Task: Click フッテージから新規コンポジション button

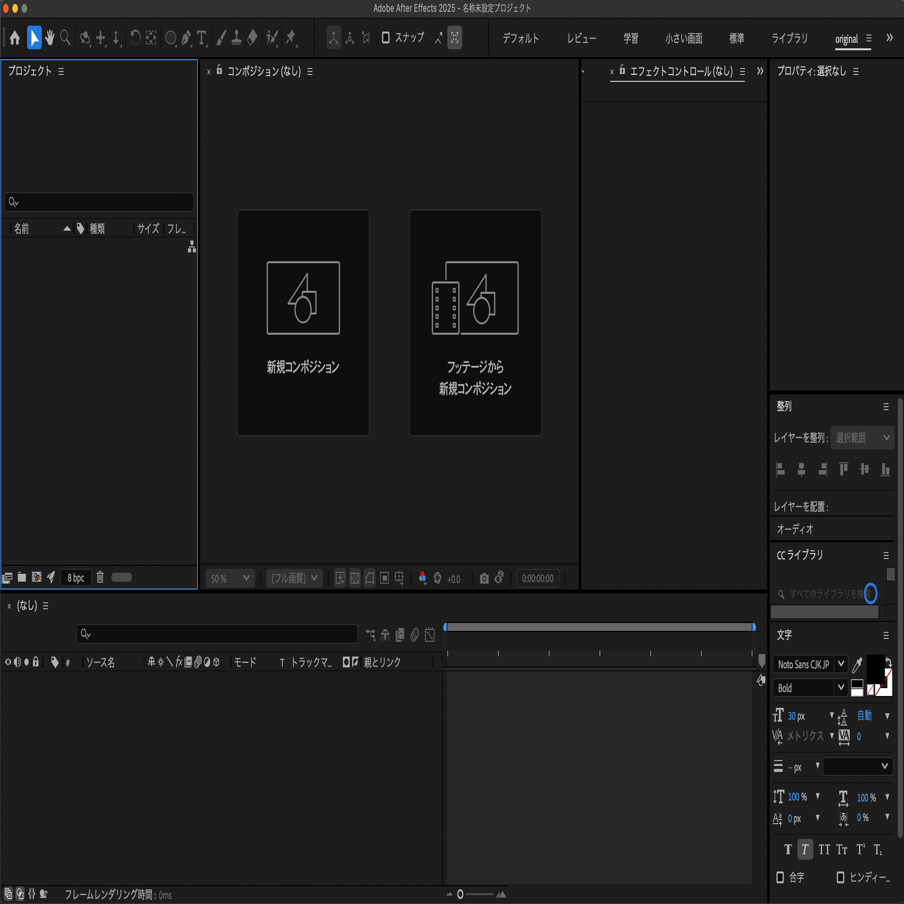Action: (x=475, y=323)
